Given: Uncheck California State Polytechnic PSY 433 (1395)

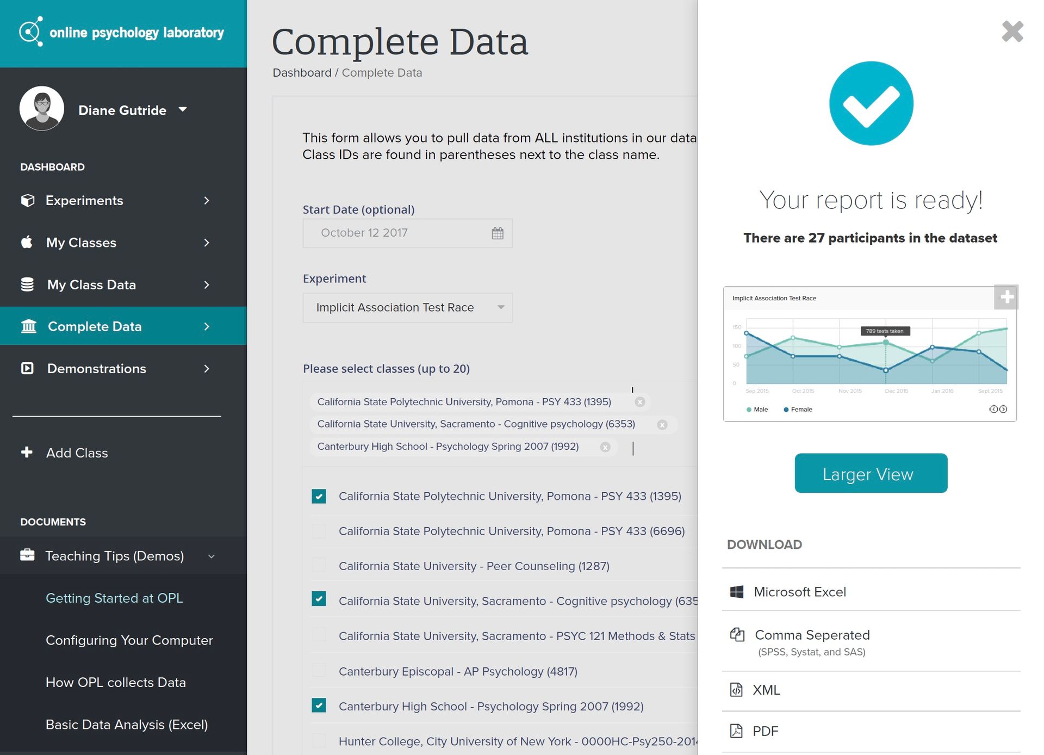Looking at the screenshot, I should (x=319, y=496).
